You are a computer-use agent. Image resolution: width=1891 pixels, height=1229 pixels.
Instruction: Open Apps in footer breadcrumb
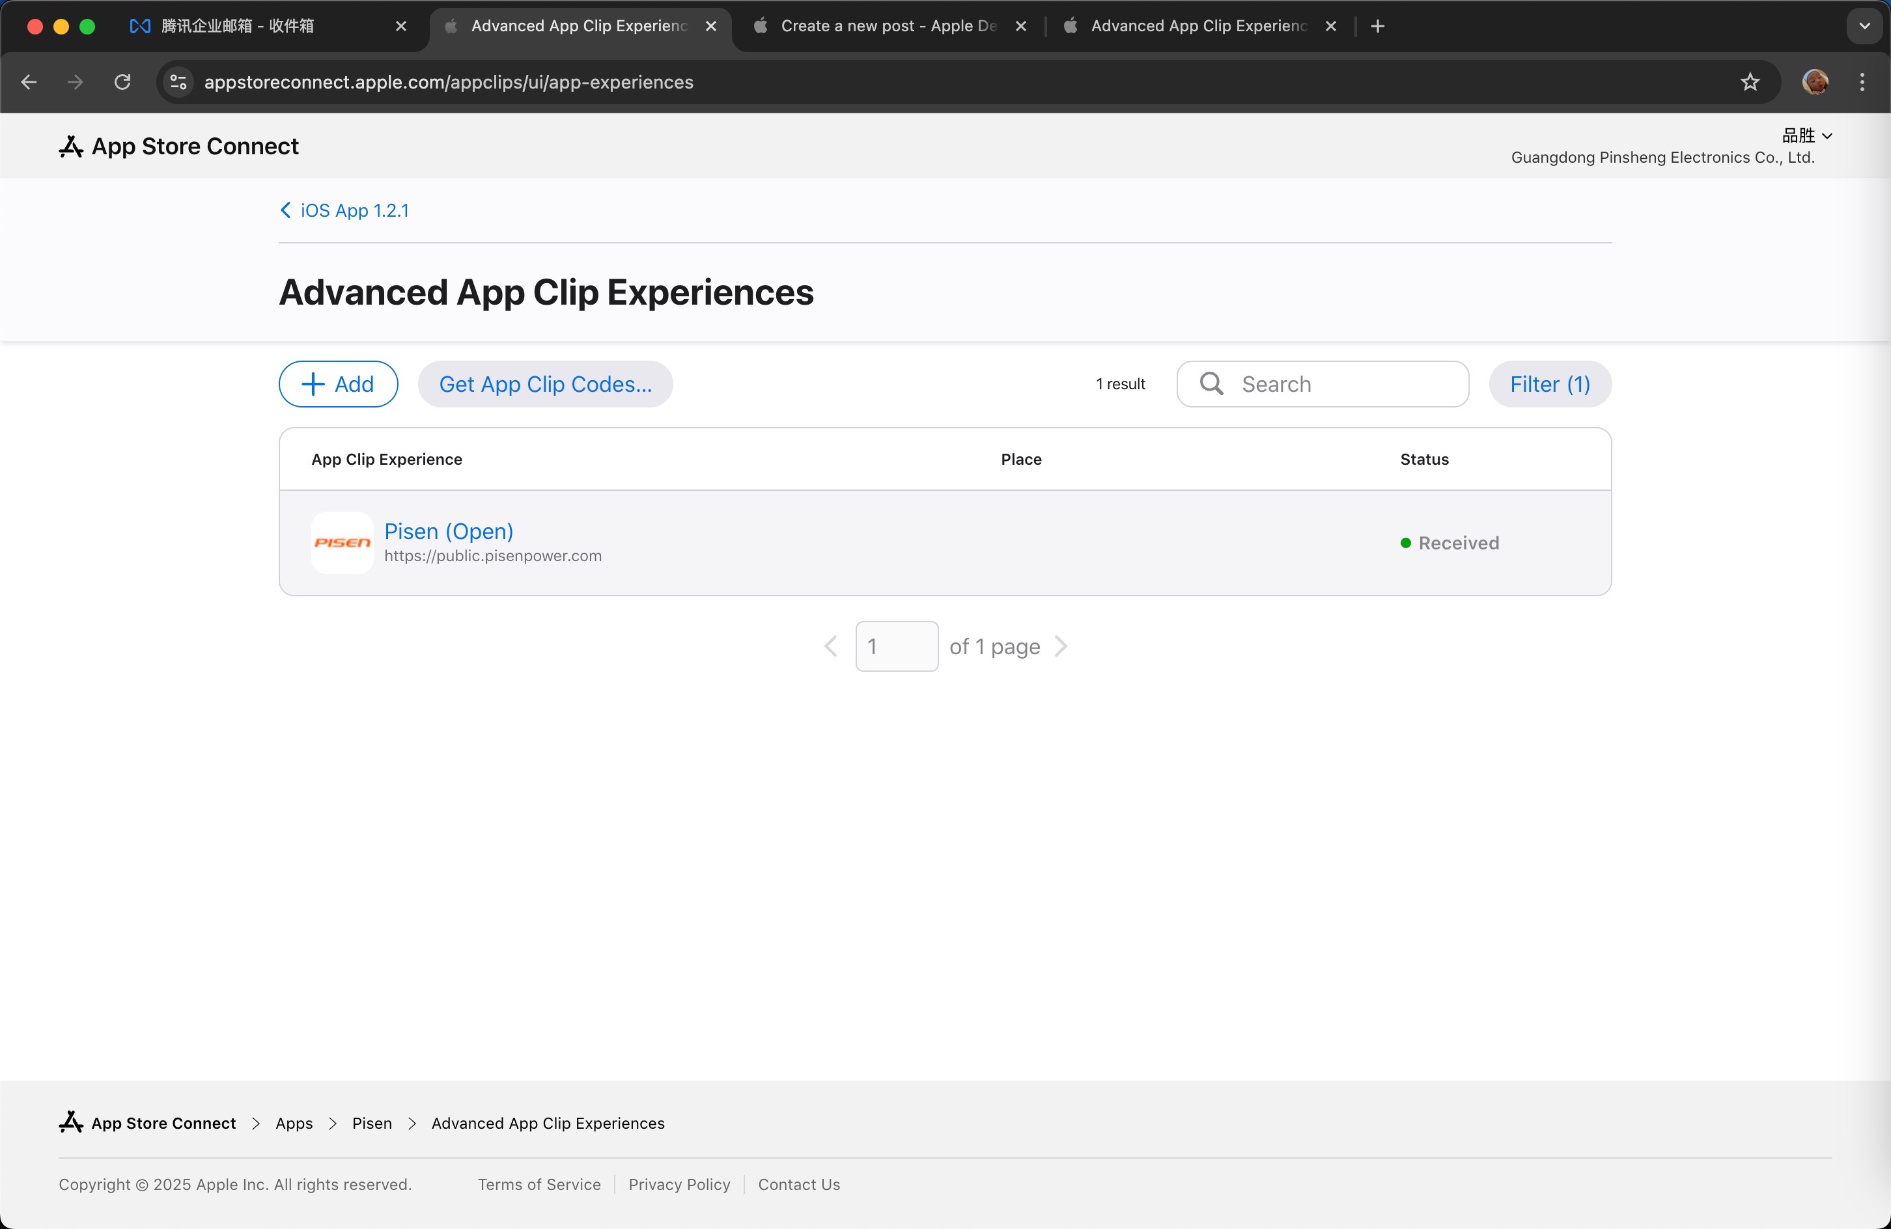294,1124
